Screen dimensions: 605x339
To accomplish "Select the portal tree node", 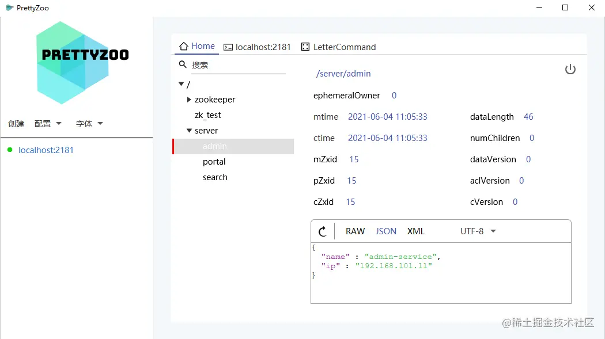I will (x=214, y=162).
